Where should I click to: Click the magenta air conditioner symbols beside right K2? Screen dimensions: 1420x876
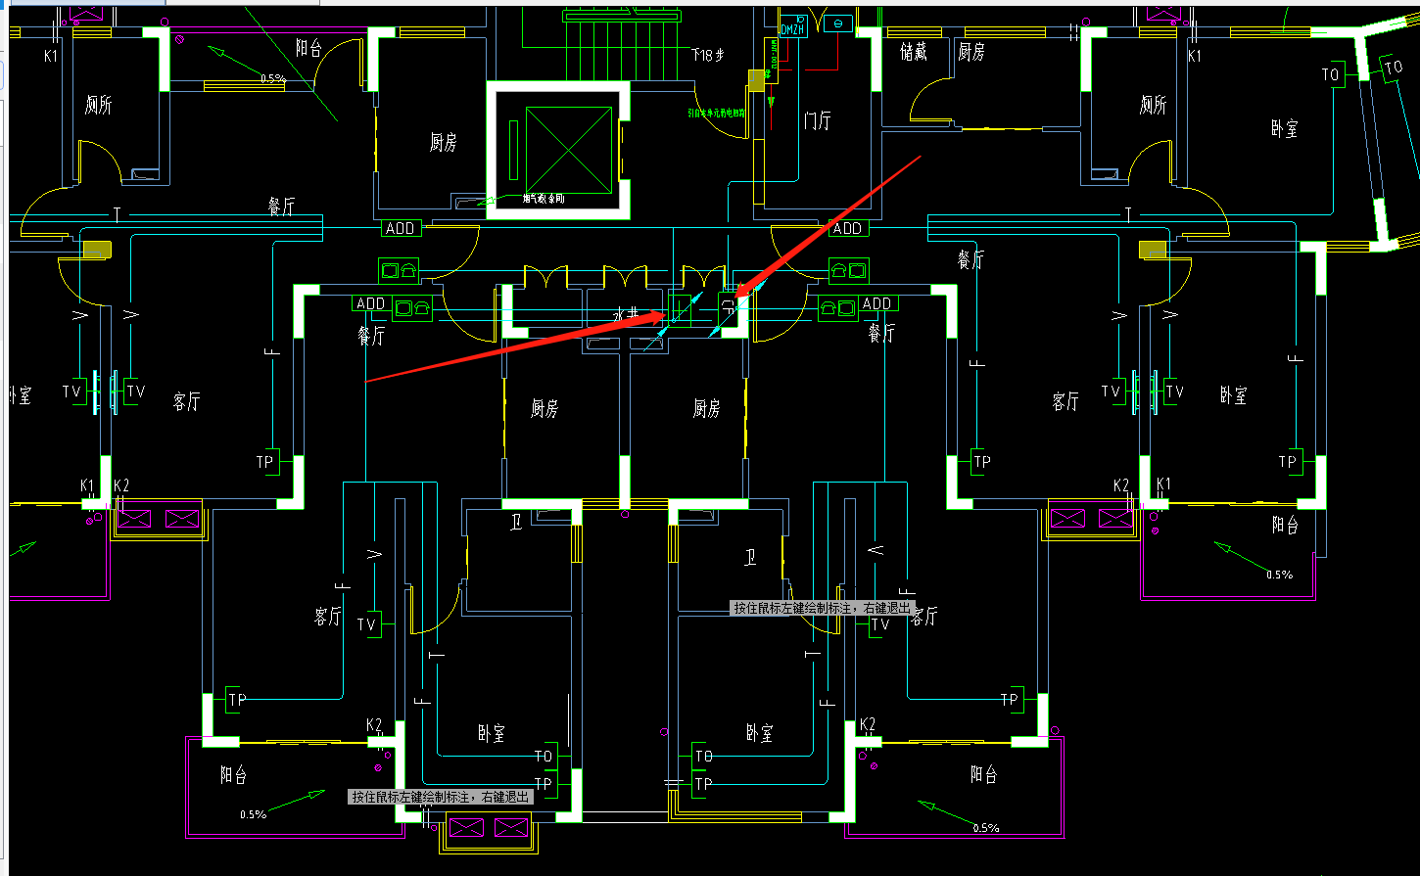tap(1092, 519)
